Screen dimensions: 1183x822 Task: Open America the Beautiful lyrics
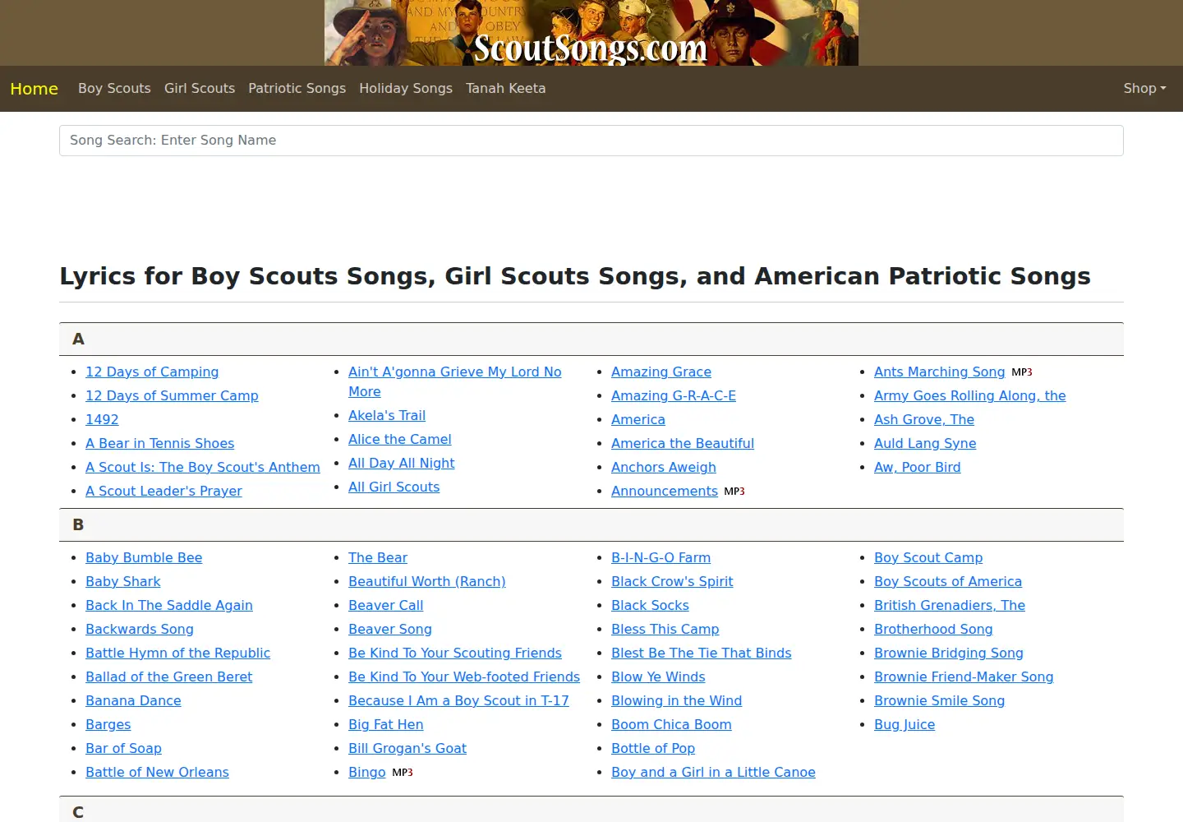(683, 444)
